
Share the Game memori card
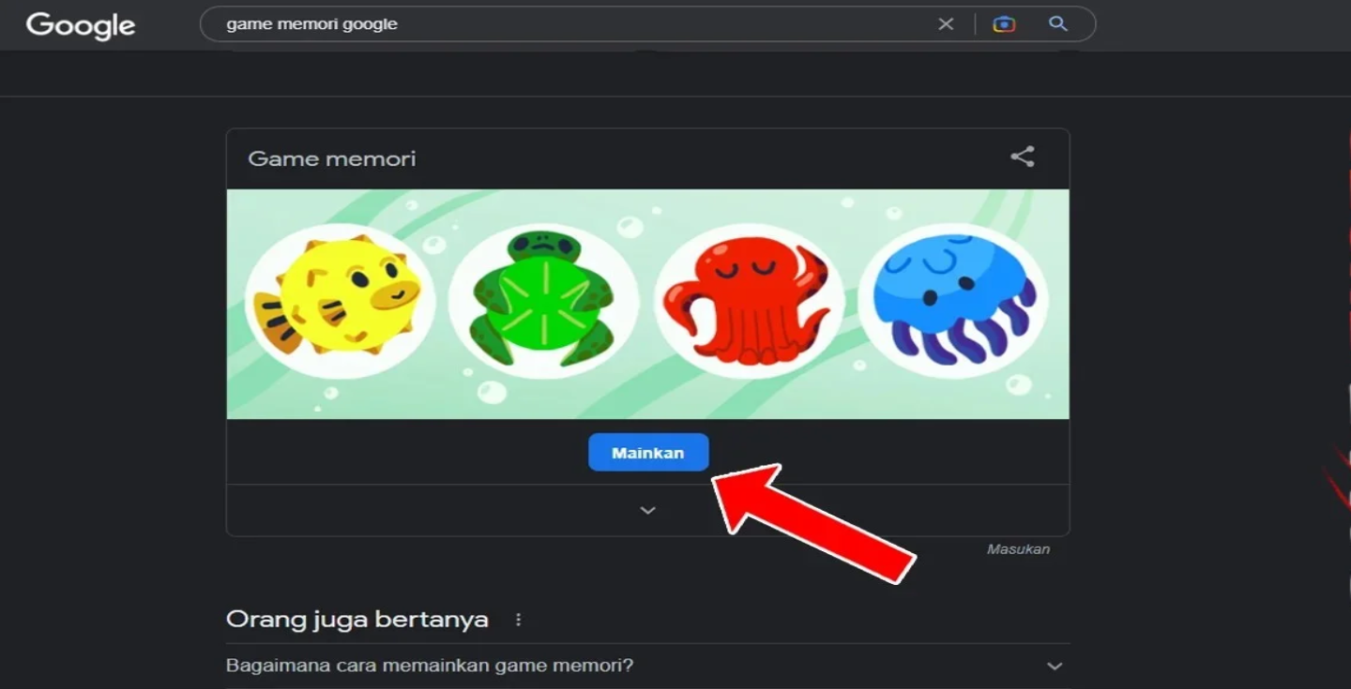click(1022, 157)
